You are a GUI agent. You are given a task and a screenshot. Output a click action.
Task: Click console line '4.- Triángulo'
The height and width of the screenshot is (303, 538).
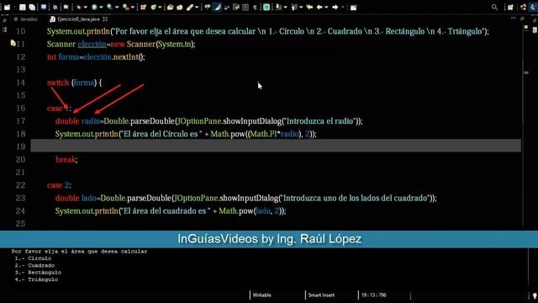(36, 279)
